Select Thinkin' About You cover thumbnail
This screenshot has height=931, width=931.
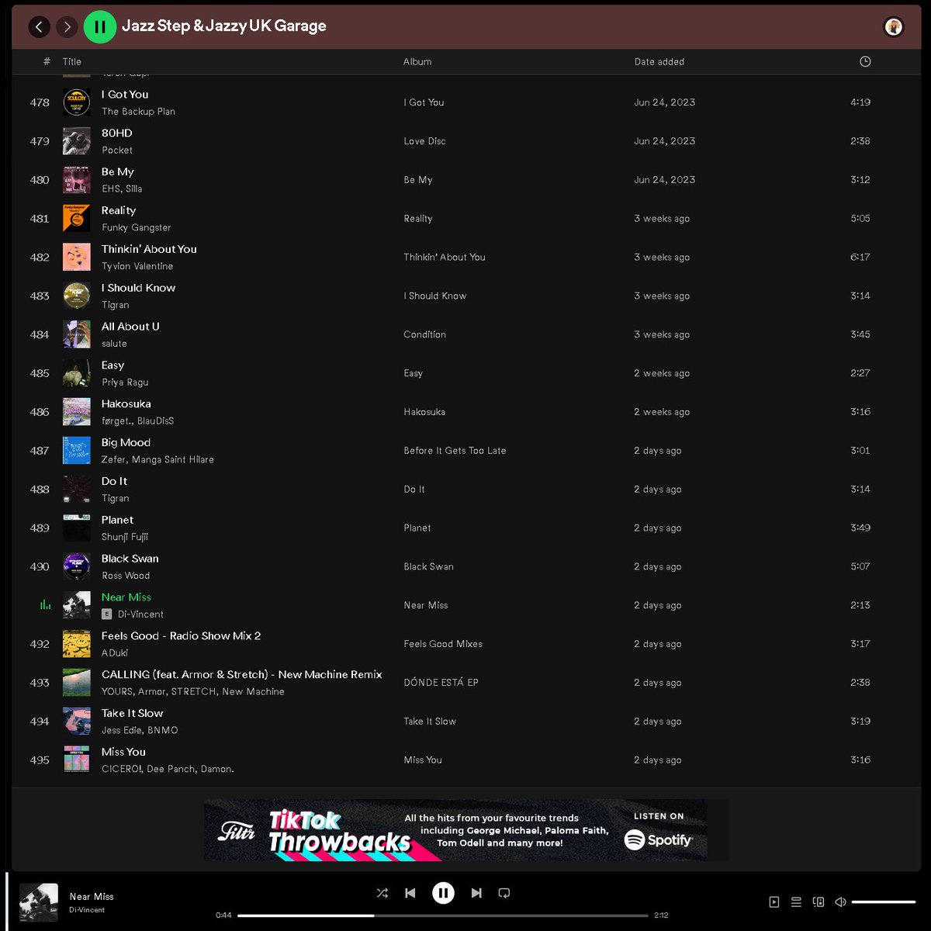click(77, 258)
